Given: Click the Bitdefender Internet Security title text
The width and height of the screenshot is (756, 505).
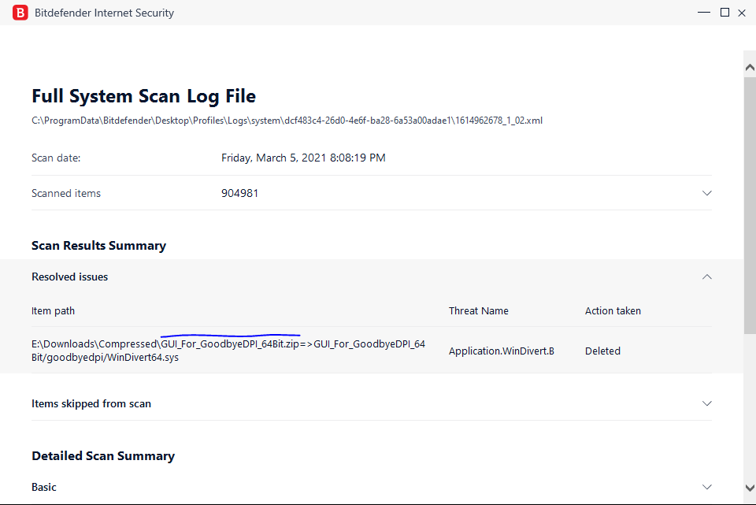Looking at the screenshot, I should click(x=104, y=13).
